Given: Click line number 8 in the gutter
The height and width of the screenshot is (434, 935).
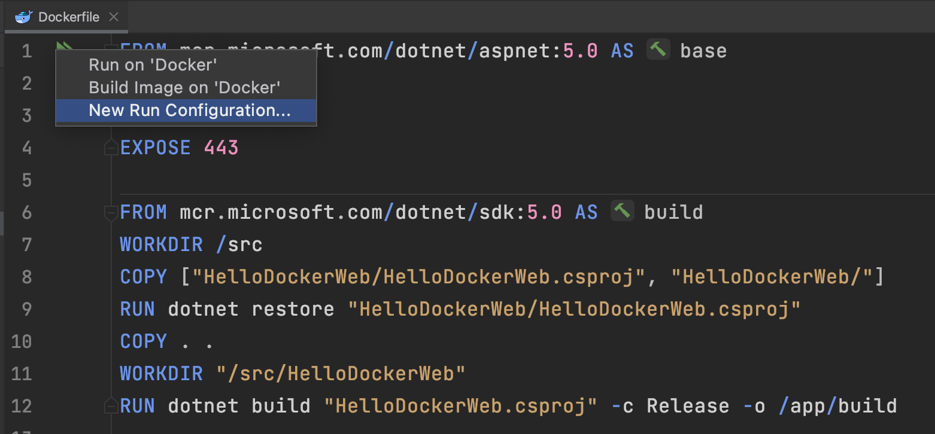Looking at the screenshot, I should [26, 277].
